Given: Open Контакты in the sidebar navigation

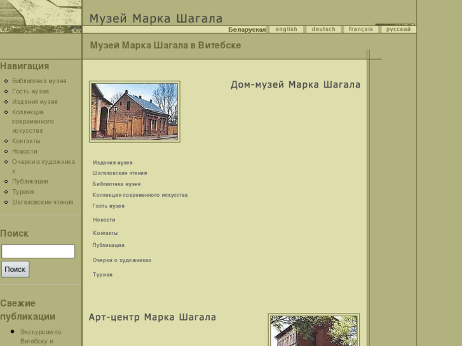Looking at the screenshot, I should point(26,141).
